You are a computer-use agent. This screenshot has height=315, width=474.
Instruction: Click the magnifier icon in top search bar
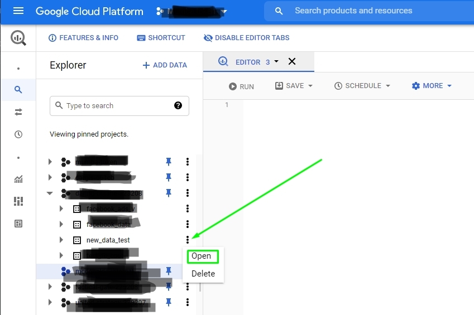(x=279, y=11)
